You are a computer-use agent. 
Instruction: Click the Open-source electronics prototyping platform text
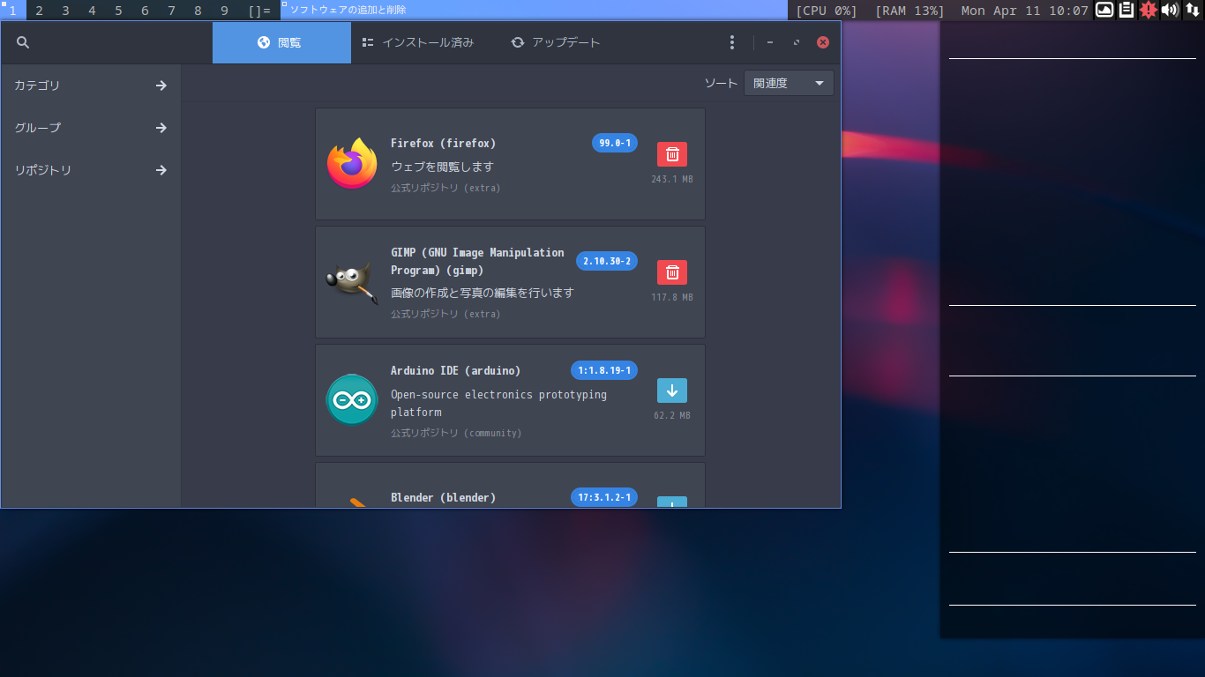[x=499, y=403]
